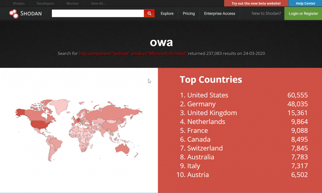Click Russia on the world map
The width and height of the screenshot is (322, 193).
tap(112, 112)
